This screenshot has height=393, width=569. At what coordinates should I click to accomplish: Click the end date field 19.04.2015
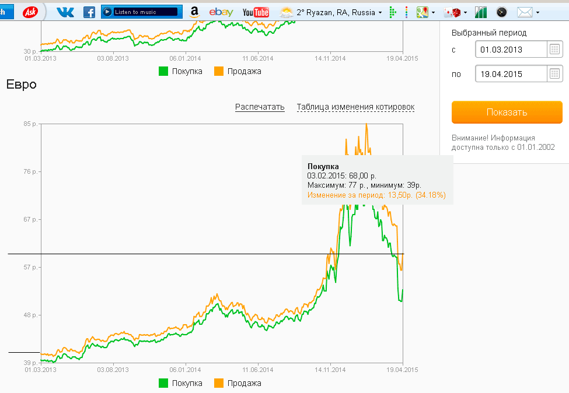pos(511,74)
